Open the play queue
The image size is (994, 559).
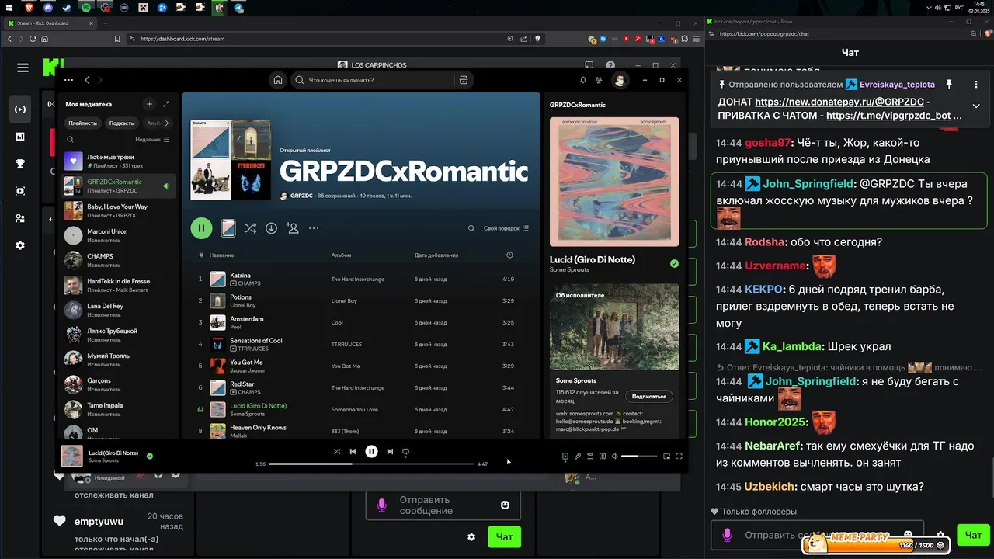[x=590, y=457]
